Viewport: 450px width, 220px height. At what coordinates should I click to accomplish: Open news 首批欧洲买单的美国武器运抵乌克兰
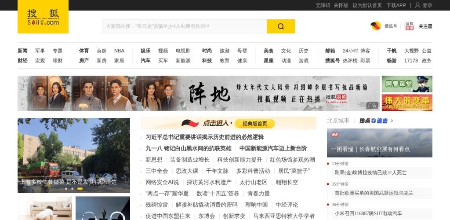point(374,193)
